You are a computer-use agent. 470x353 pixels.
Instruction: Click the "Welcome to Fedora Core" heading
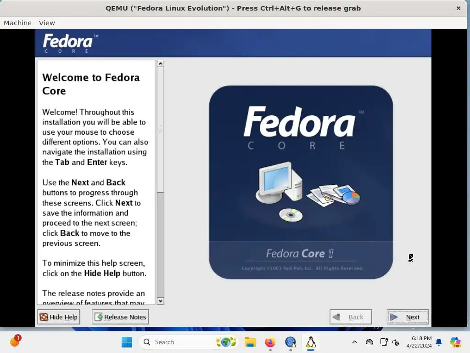(91, 84)
